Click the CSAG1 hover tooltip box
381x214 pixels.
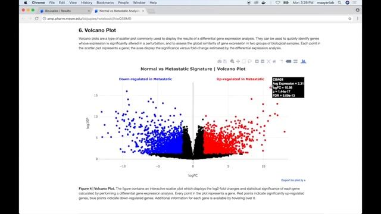(x=288, y=87)
